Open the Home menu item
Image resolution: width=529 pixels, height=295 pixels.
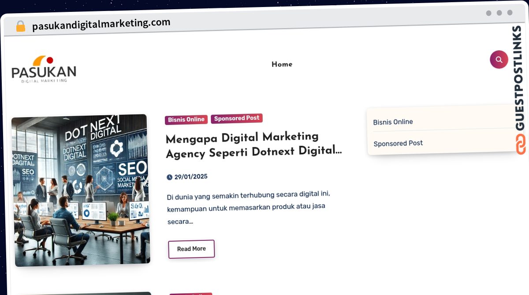[282, 64]
